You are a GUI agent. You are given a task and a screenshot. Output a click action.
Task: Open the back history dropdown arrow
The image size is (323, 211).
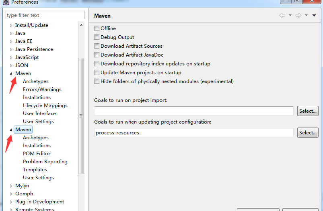[290, 15]
